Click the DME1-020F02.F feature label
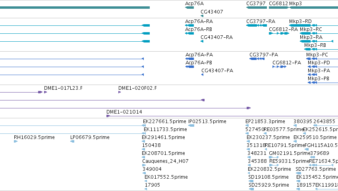This screenshot has height=191, width=338. pyautogui.click(x=137, y=88)
